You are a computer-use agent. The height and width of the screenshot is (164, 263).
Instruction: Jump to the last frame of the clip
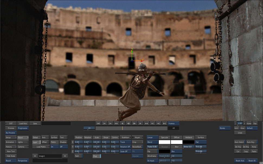click(x=164, y=123)
